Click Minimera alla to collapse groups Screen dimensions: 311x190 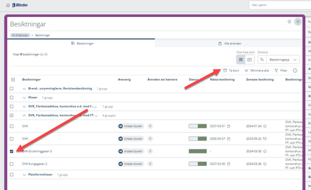257,70
